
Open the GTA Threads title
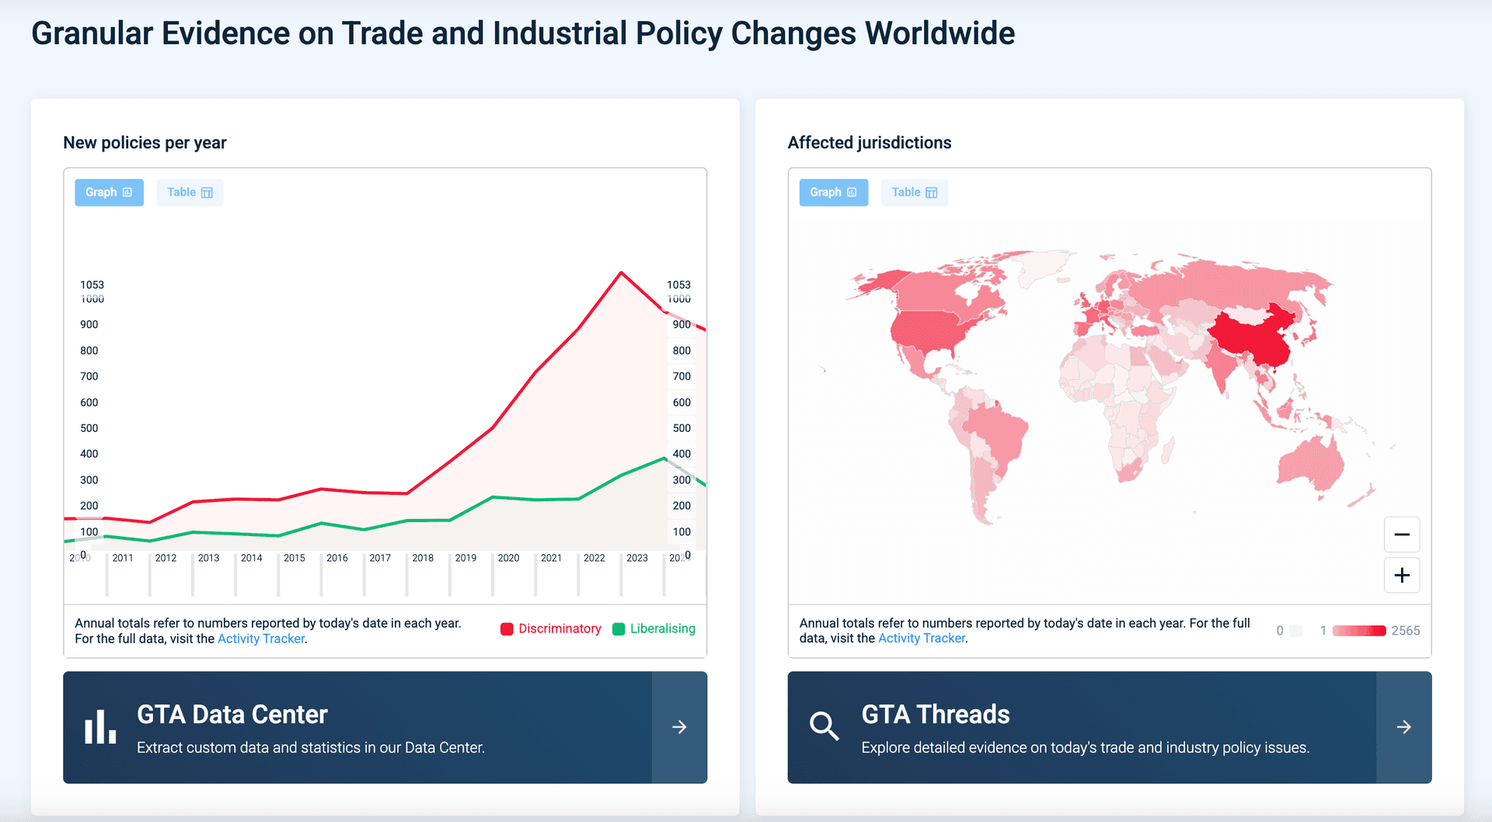(935, 714)
